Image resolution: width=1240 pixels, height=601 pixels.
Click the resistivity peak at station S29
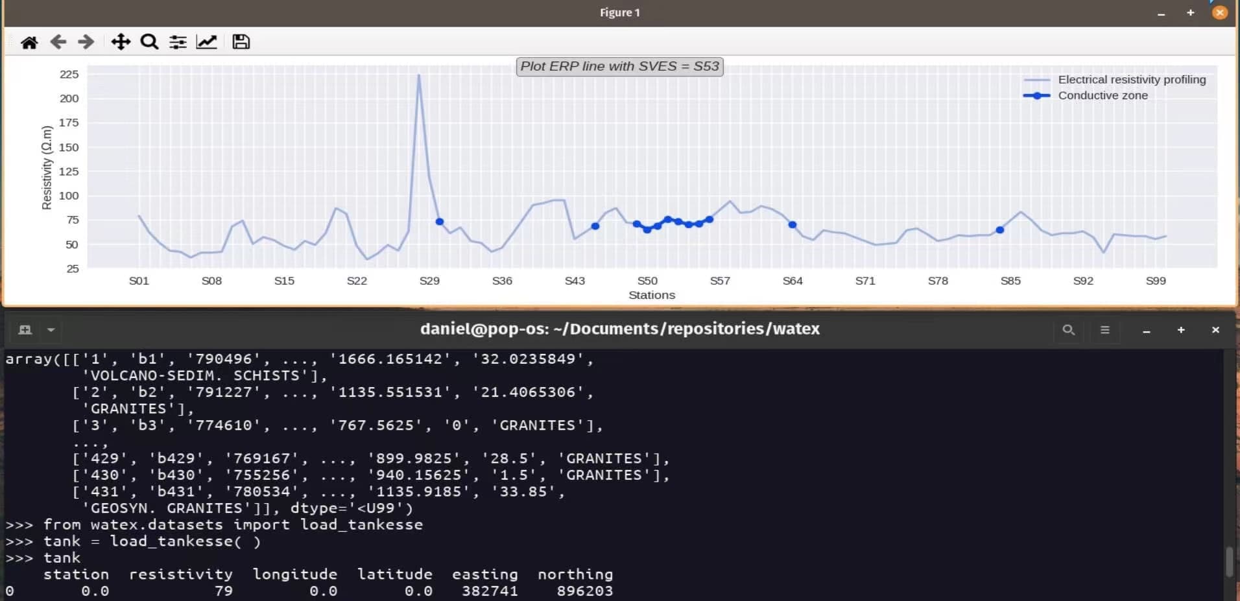pos(420,75)
